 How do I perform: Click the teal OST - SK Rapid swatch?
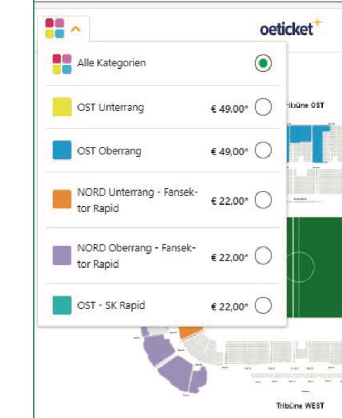pyautogui.click(x=62, y=305)
